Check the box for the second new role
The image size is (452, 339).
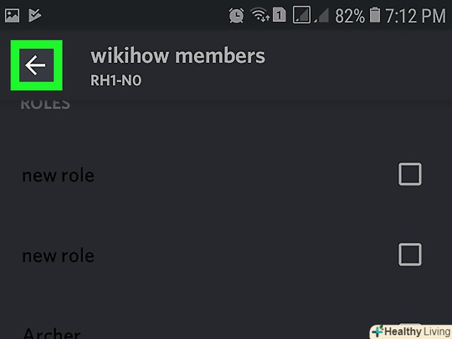pyautogui.click(x=410, y=255)
